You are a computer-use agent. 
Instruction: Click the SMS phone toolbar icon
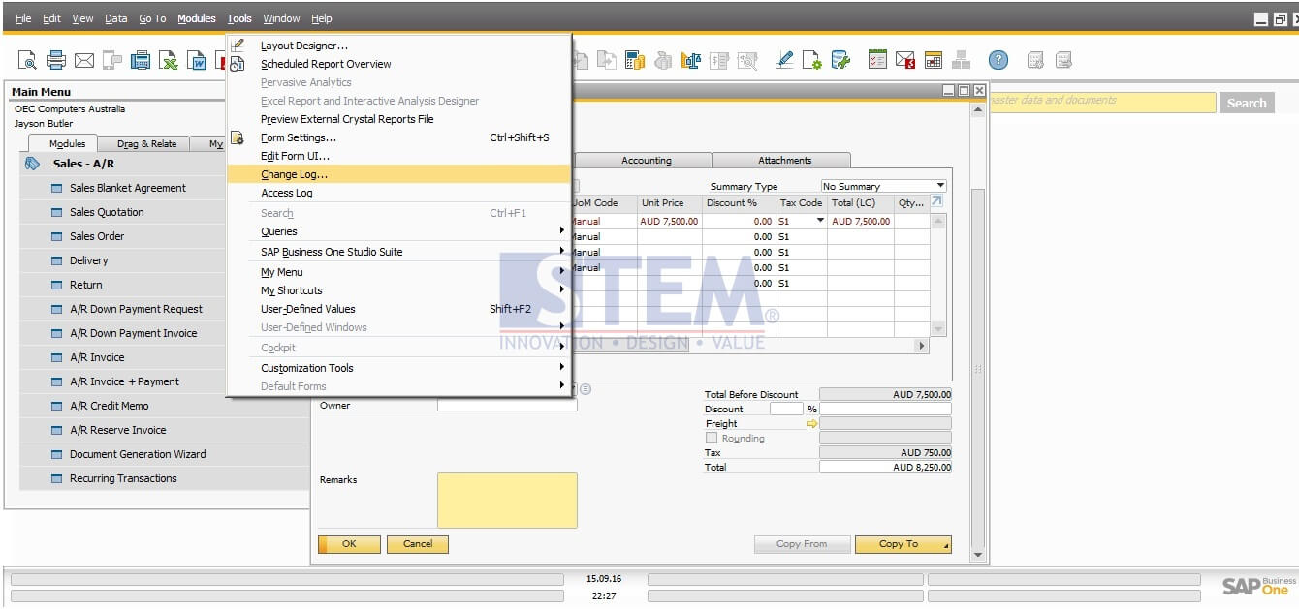pyautogui.click(x=112, y=60)
